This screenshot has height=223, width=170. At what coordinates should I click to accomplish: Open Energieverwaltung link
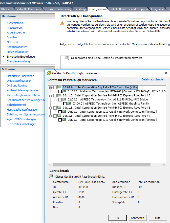[18, 61]
